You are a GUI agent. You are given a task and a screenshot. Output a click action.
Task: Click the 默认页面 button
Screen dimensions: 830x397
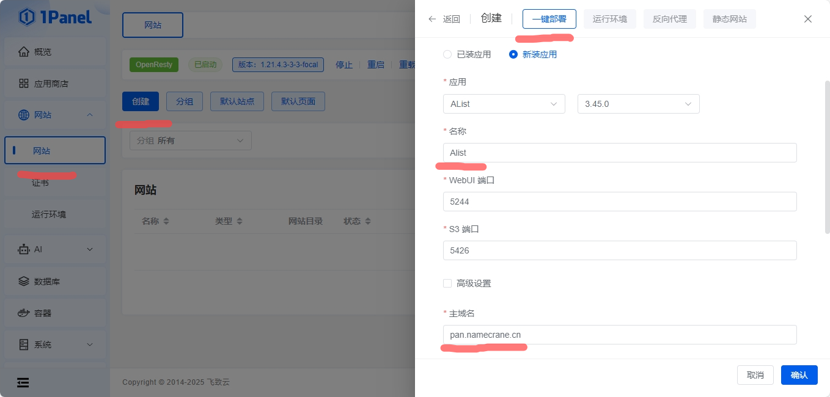pos(298,101)
